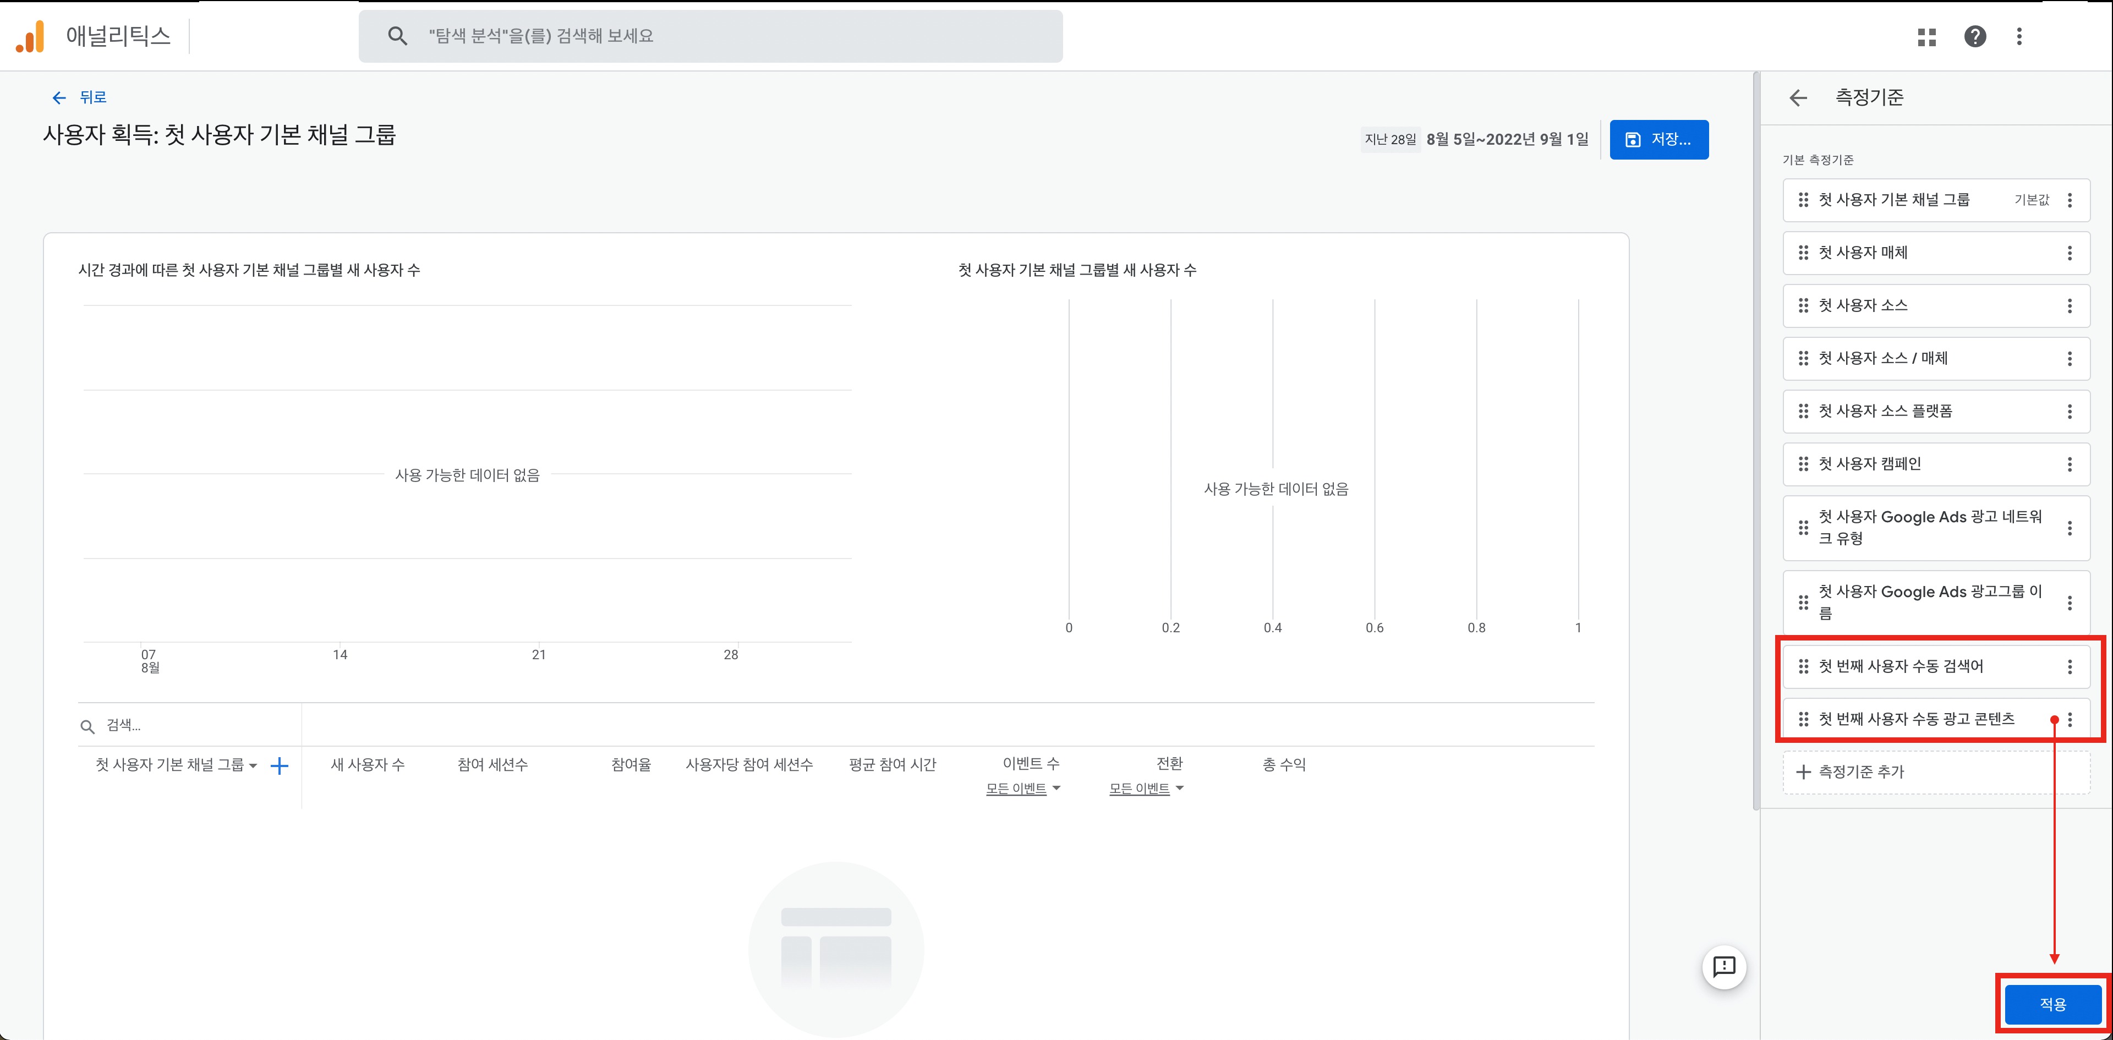Viewport: 2113px width, 1040px height.
Task: Click the top search field
Action: click(x=710, y=36)
